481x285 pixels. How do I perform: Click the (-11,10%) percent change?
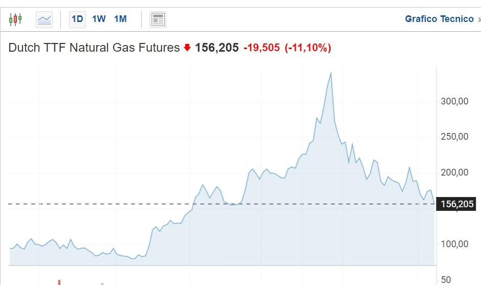[x=308, y=48]
